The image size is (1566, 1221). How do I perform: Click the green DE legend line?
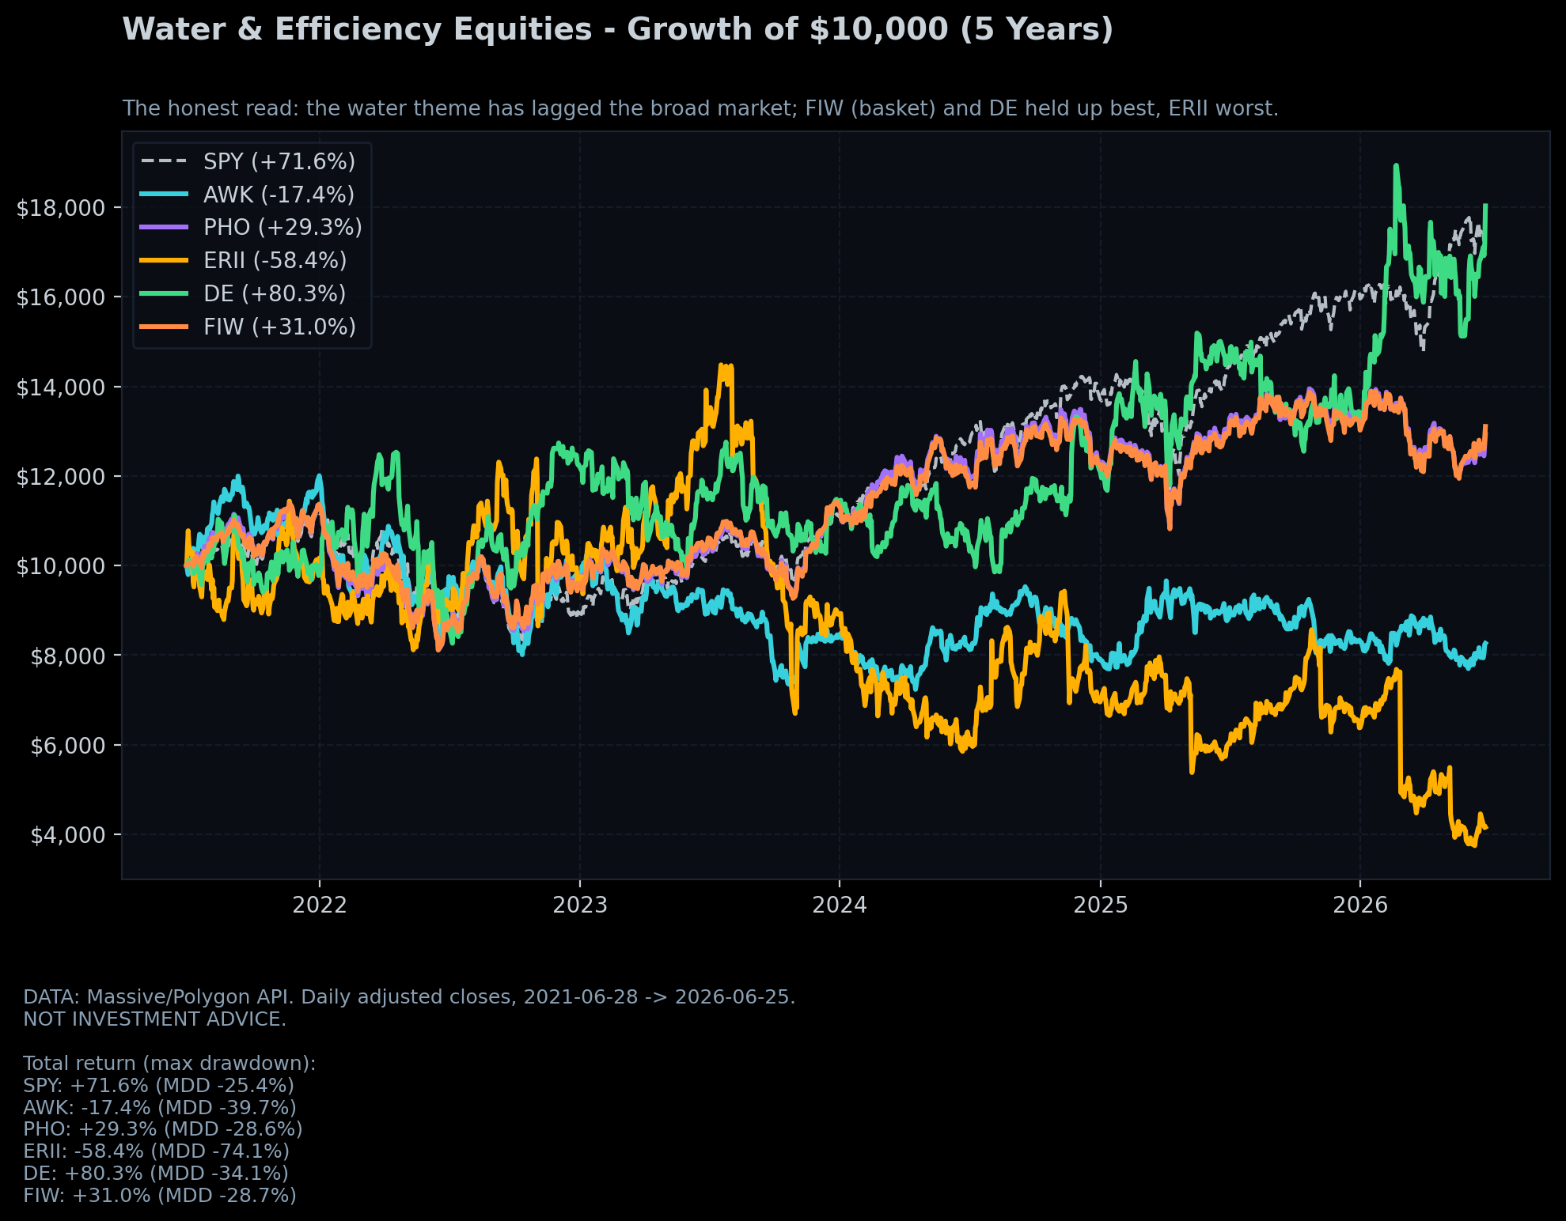(x=165, y=293)
